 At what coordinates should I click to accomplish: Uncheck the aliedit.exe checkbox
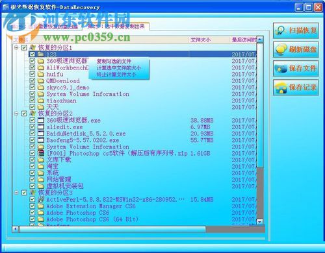(x=32, y=126)
